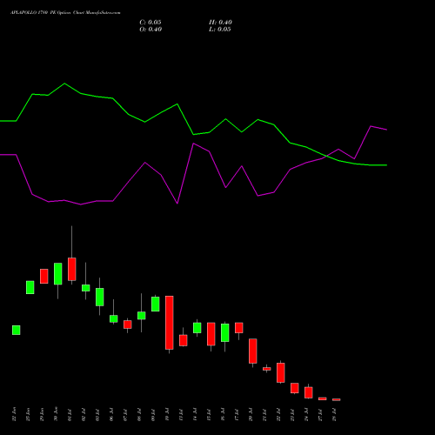Click the last small red candle for 28 Jul
This screenshot has width=435, height=435.
337,399
